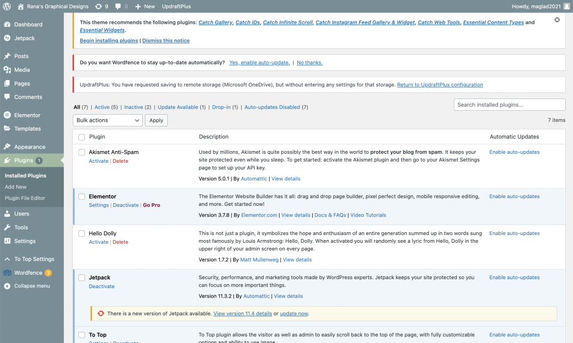This screenshot has width=573, height=343.
Task: Activate the Akismet Anti-Spam plugin
Action: (x=98, y=161)
